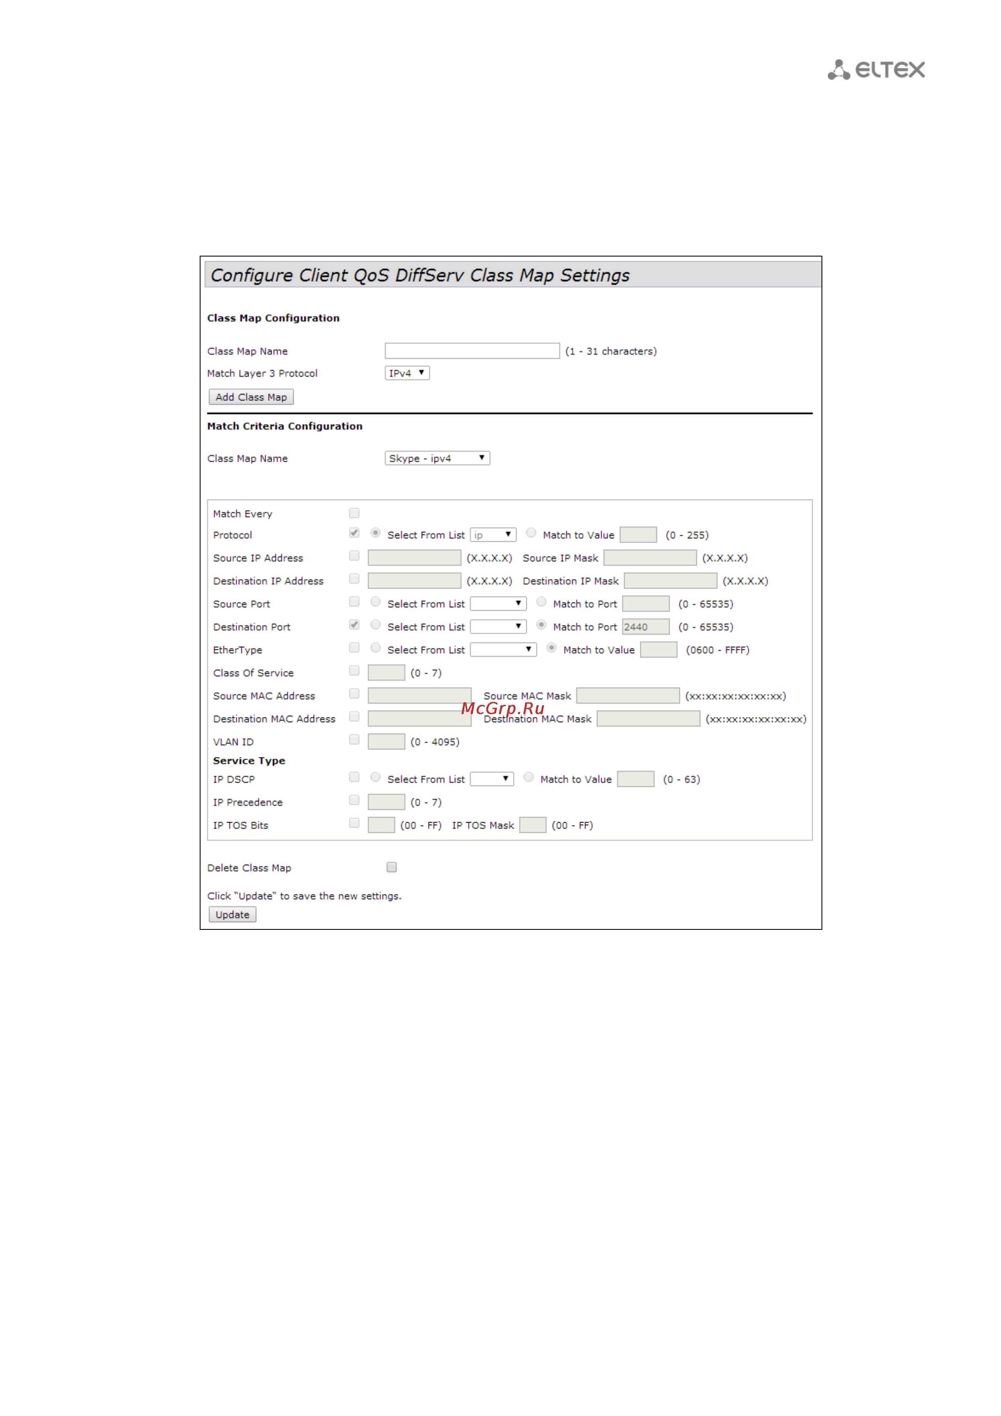Screen dimensions: 1001x1416
Task: Select Destination Port Select From List radio
Action: click(375, 625)
